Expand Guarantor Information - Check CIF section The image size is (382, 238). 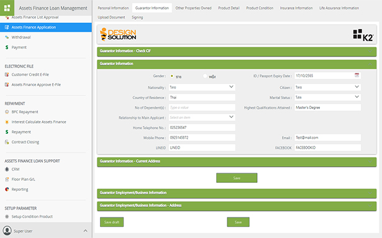pyautogui.click(x=370, y=51)
